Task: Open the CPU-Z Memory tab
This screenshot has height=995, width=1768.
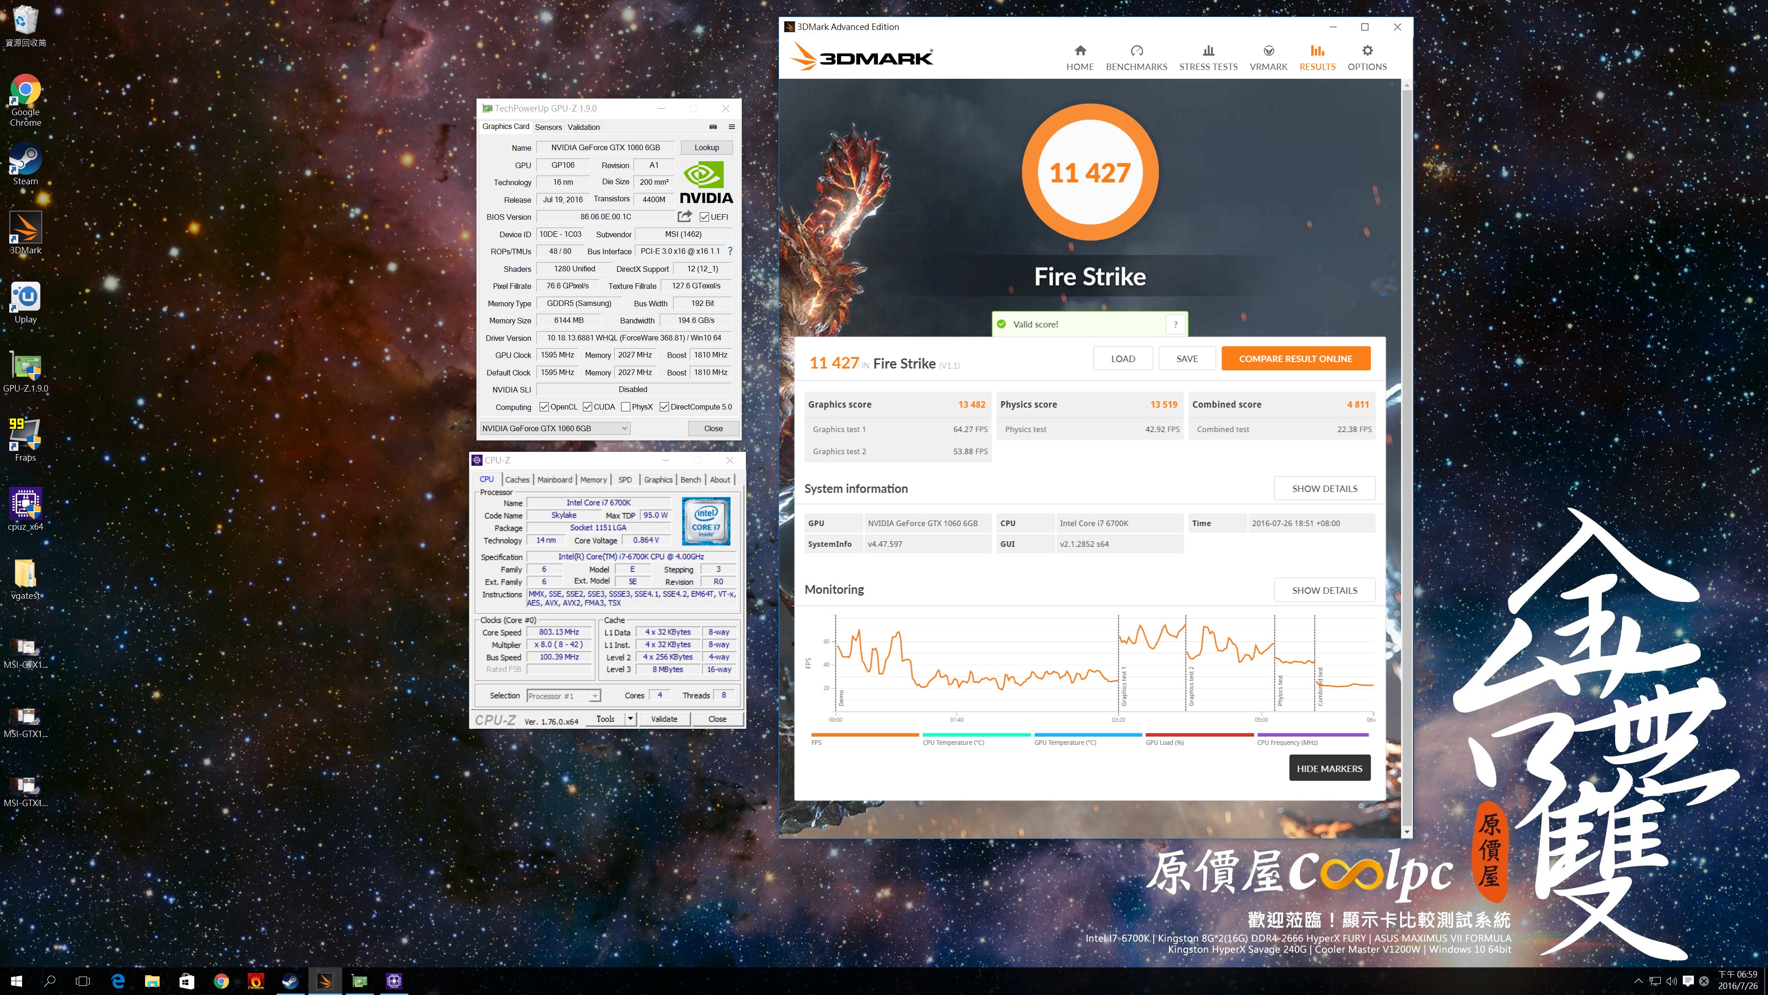Action: (593, 480)
